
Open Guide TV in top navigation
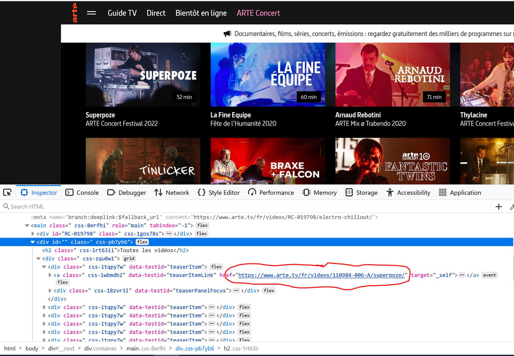click(122, 13)
